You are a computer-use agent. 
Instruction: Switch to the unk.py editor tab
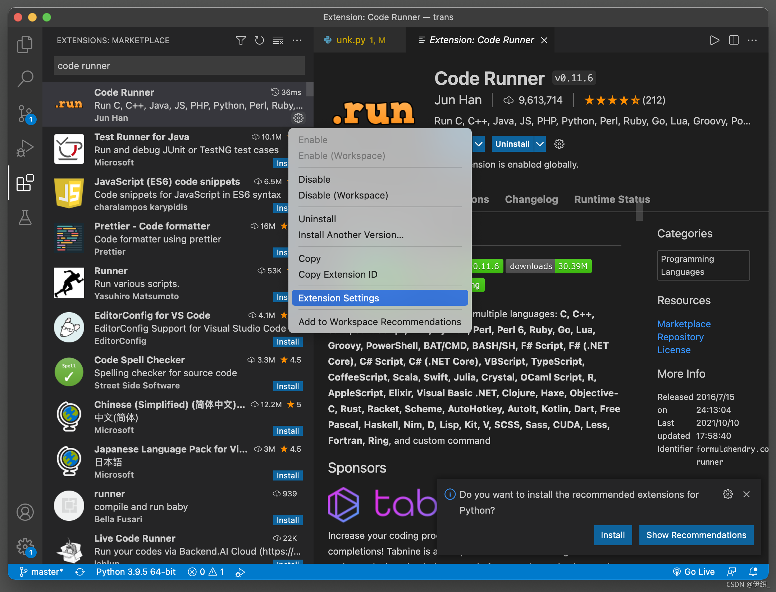(x=360, y=40)
